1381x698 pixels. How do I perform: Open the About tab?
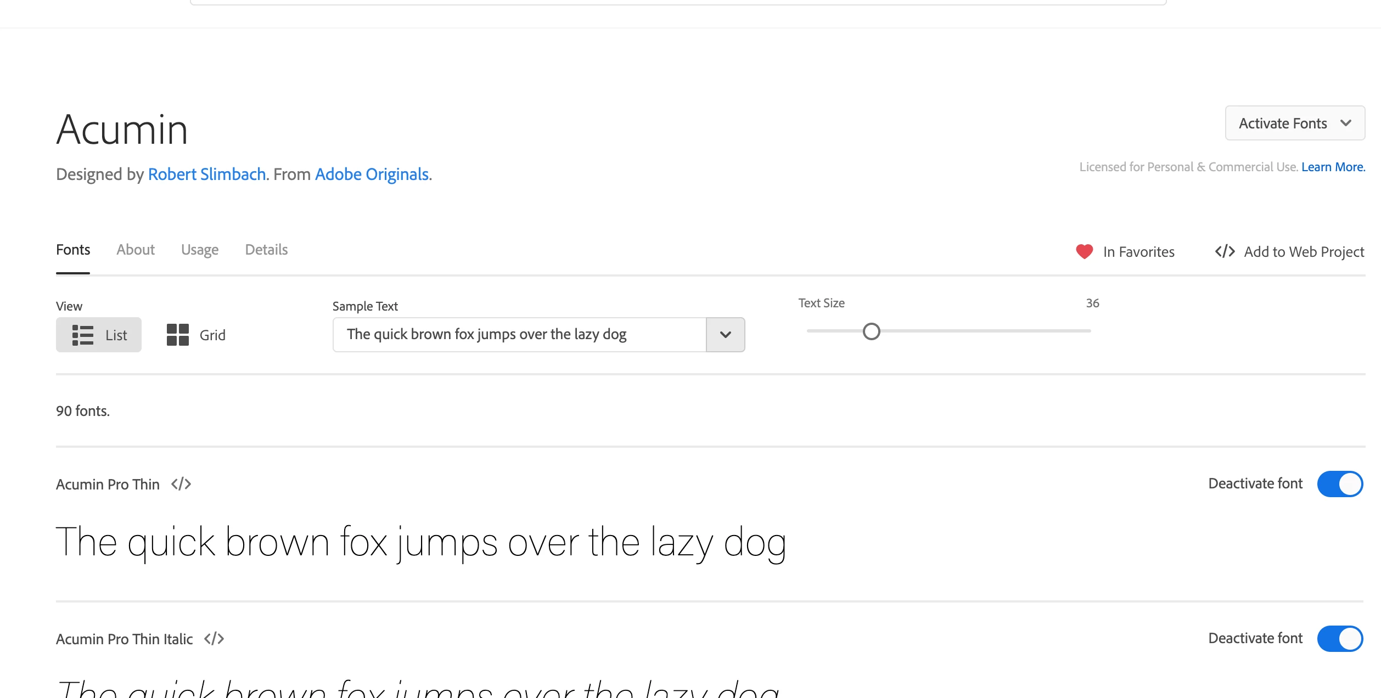[136, 250]
